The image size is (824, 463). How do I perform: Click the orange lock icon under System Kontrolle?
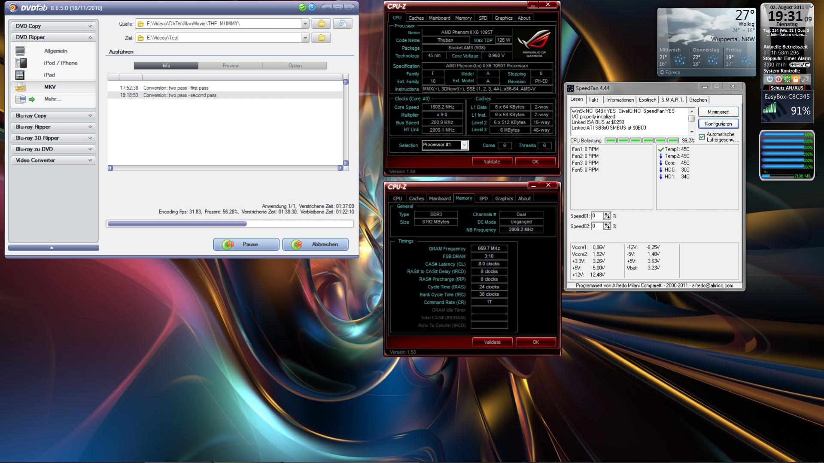(796, 79)
